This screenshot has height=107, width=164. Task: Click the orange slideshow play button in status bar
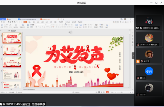[x=107, y=92]
